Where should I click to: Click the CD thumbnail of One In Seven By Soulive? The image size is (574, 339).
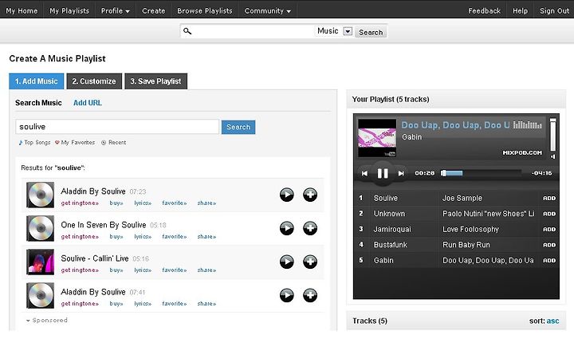tap(41, 228)
